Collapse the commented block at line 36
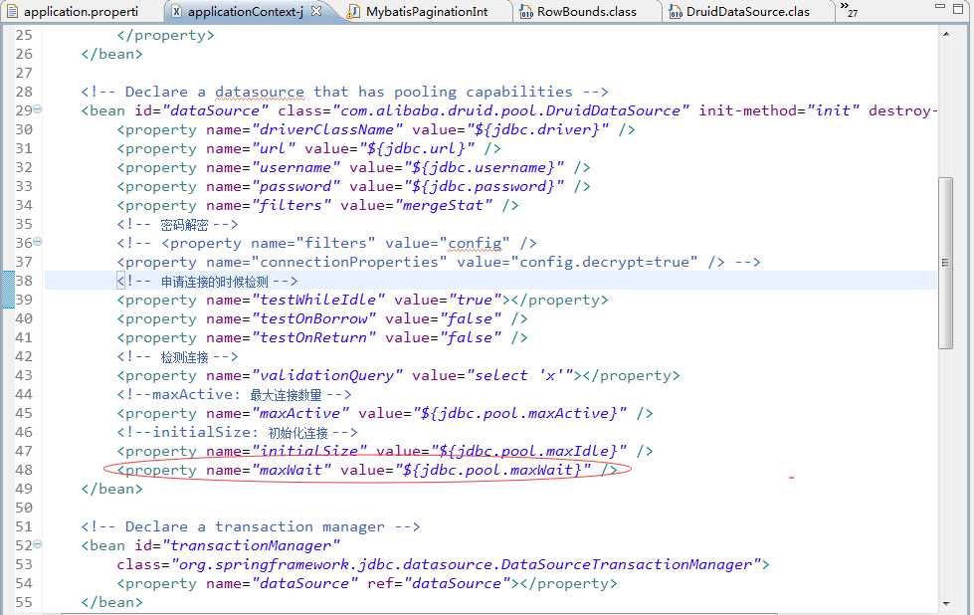Viewport: 974px width, 615px height. coord(39,242)
